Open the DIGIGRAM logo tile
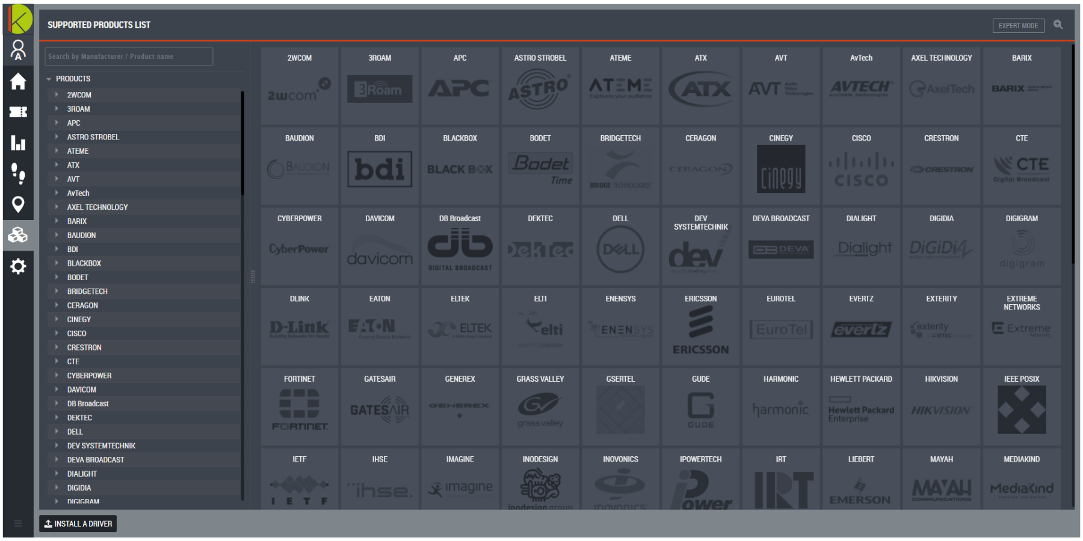This screenshot has height=541, width=1083. pos(1022,246)
